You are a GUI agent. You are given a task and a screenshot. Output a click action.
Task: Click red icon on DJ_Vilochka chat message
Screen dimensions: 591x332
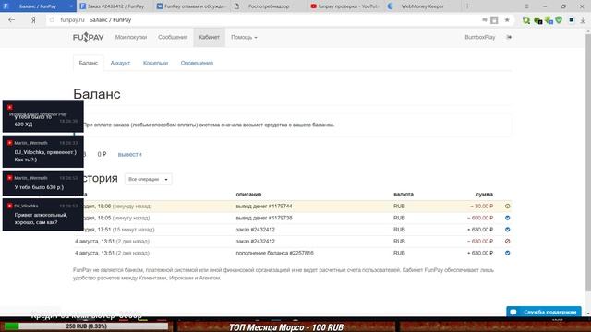(x=10, y=206)
